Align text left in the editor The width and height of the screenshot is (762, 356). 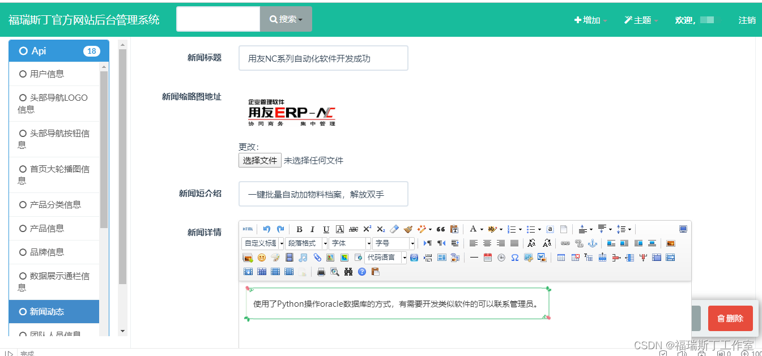(473, 243)
